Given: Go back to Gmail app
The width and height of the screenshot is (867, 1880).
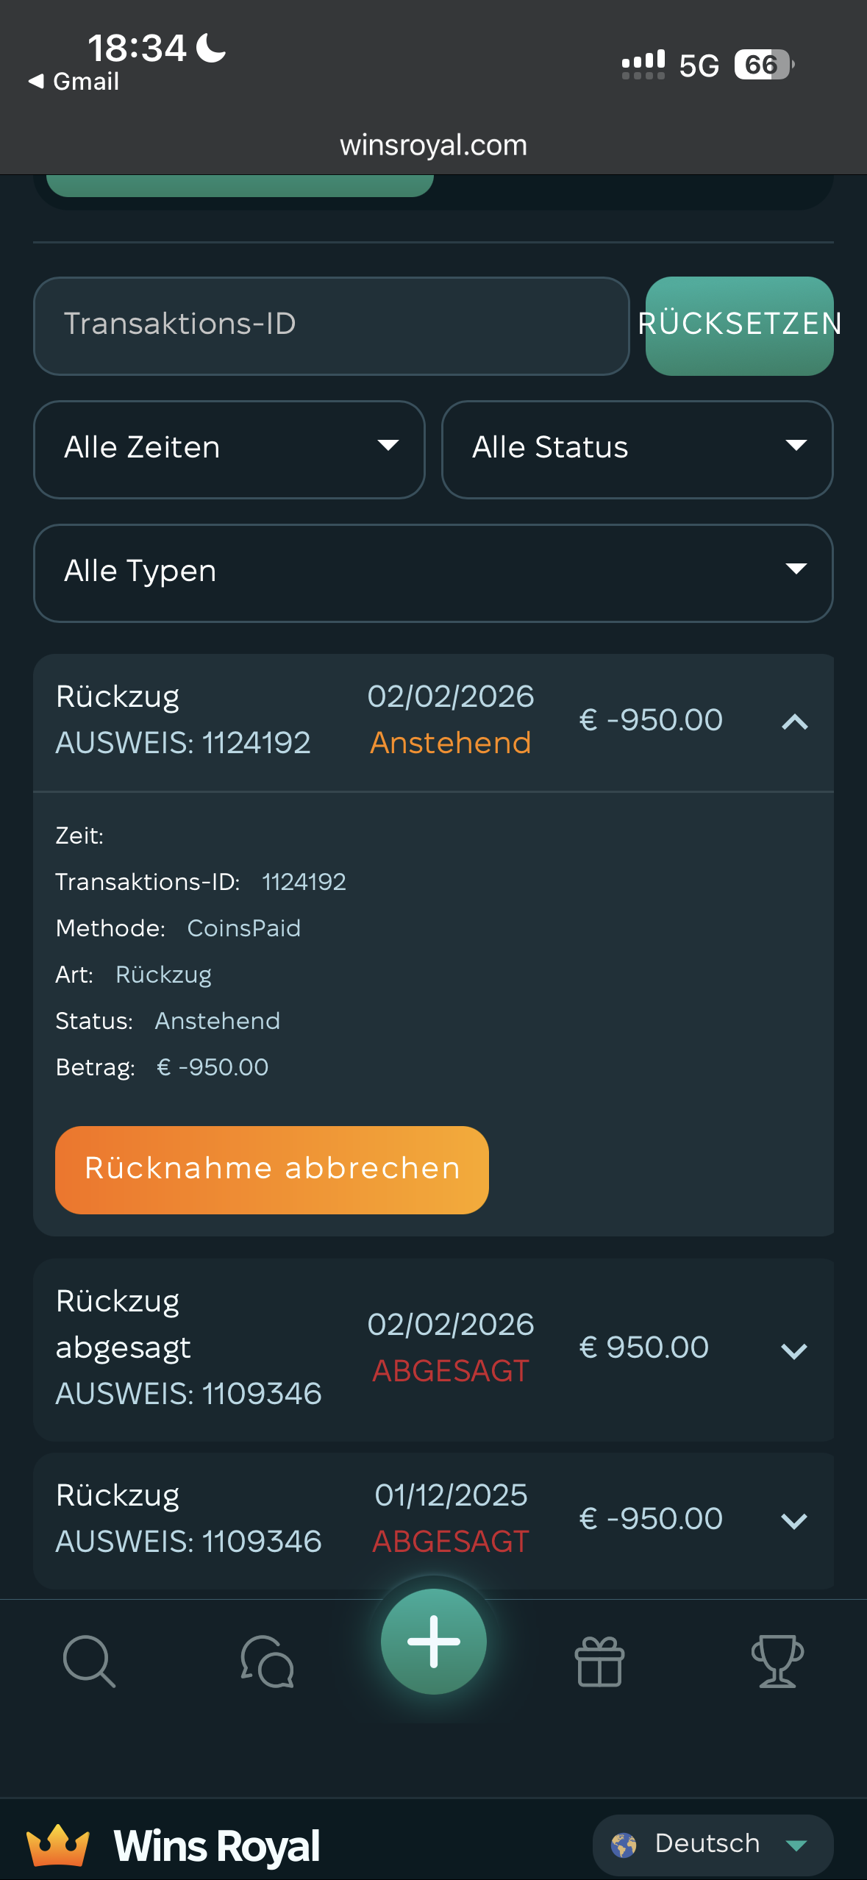Looking at the screenshot, I should (74, 81).
